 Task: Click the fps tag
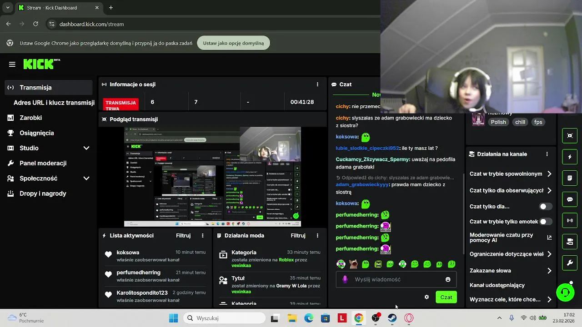538,122
